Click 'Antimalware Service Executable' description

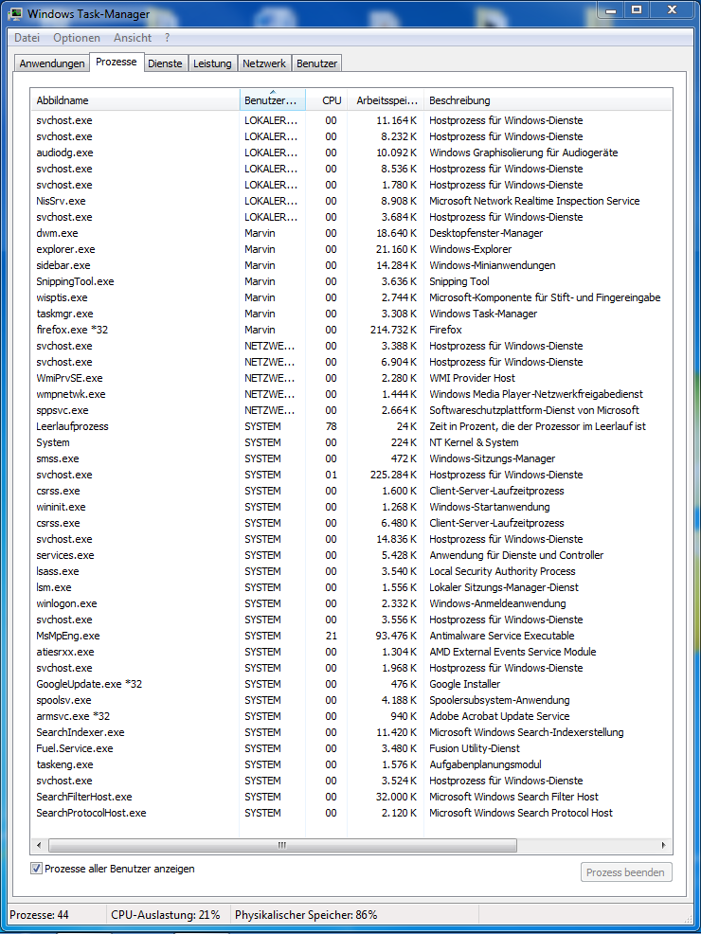pos(502,636)
